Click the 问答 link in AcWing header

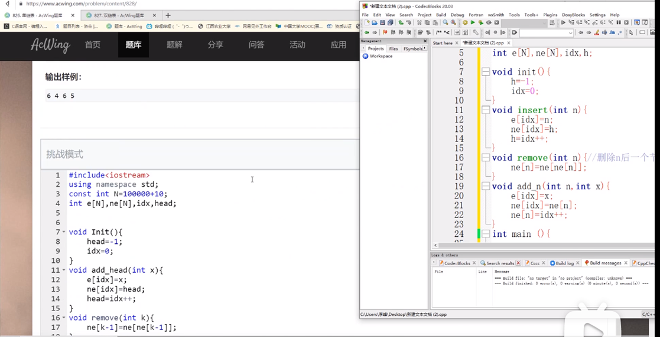pos(256,45)
